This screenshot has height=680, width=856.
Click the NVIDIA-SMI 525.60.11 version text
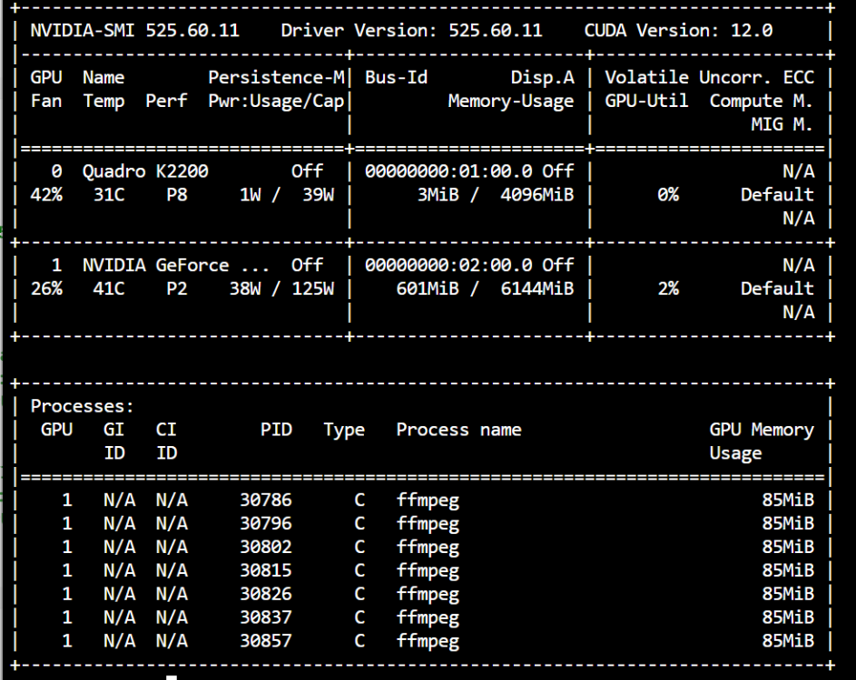click(135, 30)
